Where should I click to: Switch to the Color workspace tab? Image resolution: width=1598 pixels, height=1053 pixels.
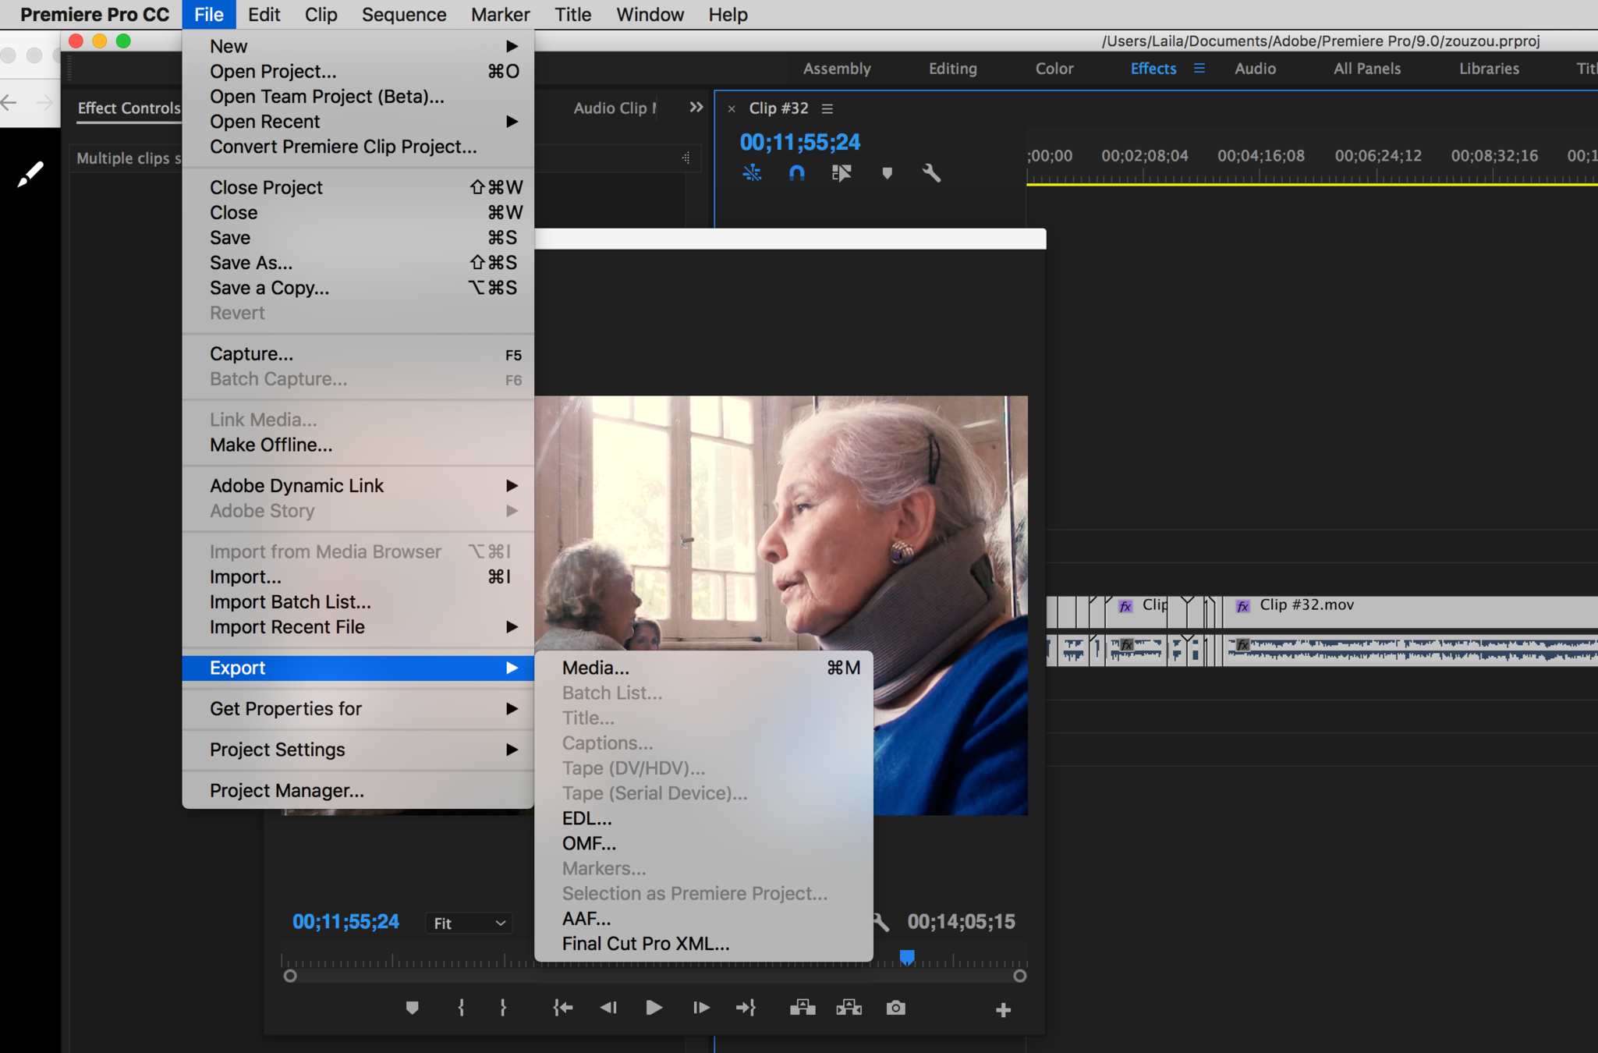(1054, 69)
